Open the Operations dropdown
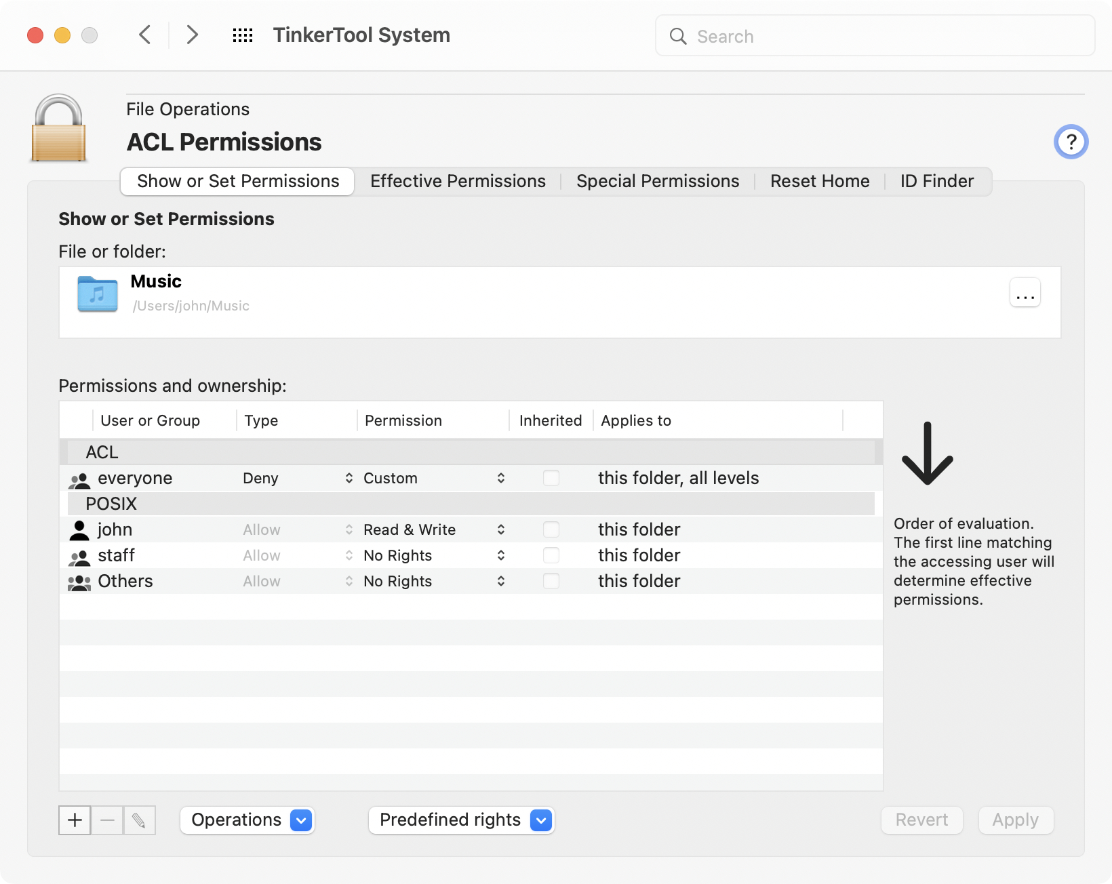 coord(247,820)
